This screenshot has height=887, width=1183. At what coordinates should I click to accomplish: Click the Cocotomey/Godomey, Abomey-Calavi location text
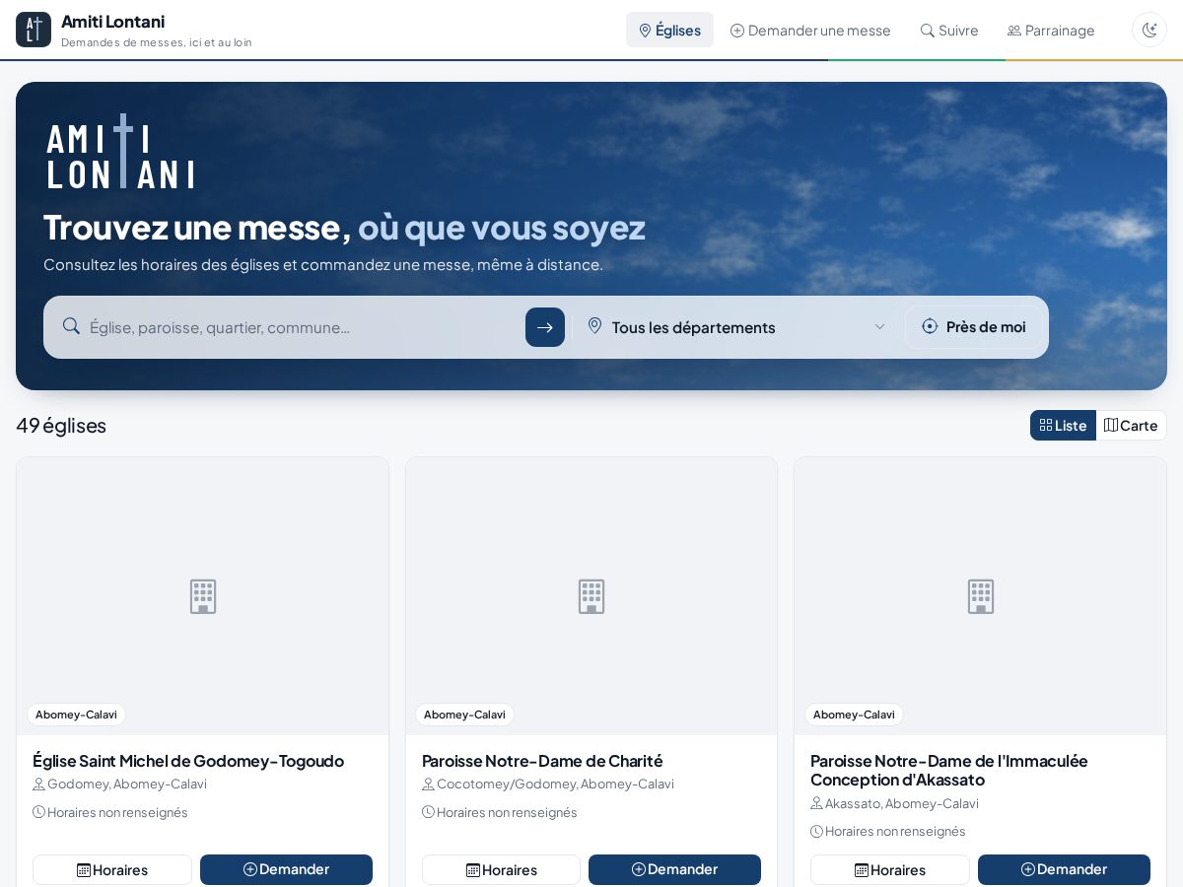click(x=555, y=784)
